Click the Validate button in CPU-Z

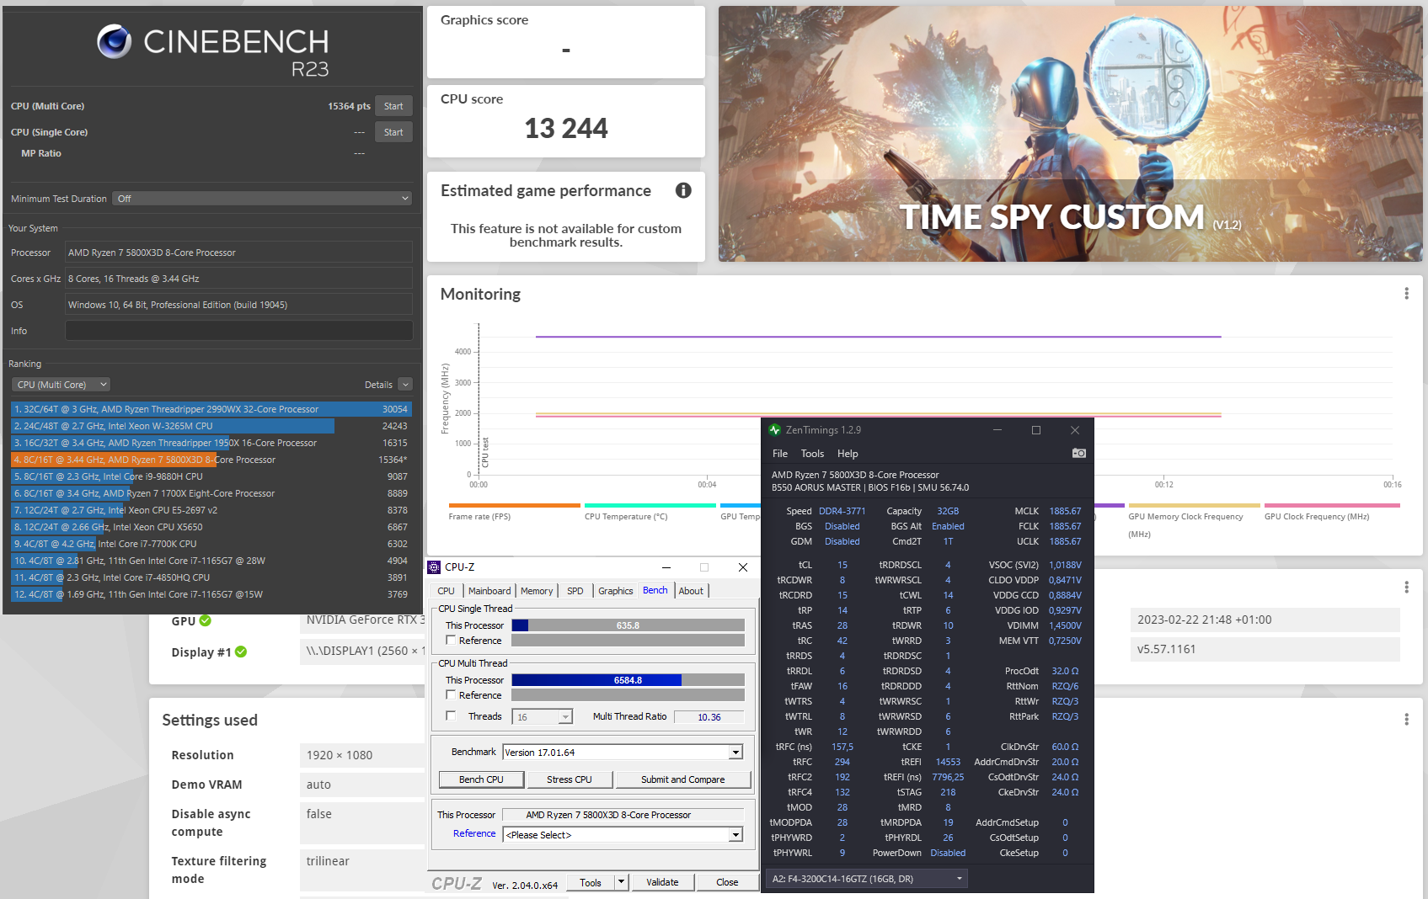[x=662, y=882]
